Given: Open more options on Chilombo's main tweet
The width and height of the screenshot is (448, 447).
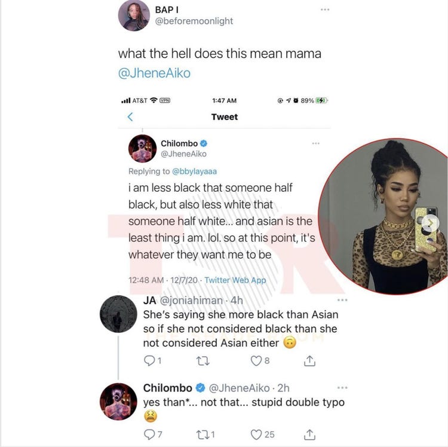Looking at the screenshot, I should point(316,143).
